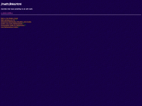Open Pronunciation Guide for Mathematics link
The height and width of the screenshot is (106, 142).
(x=13, y=25)
